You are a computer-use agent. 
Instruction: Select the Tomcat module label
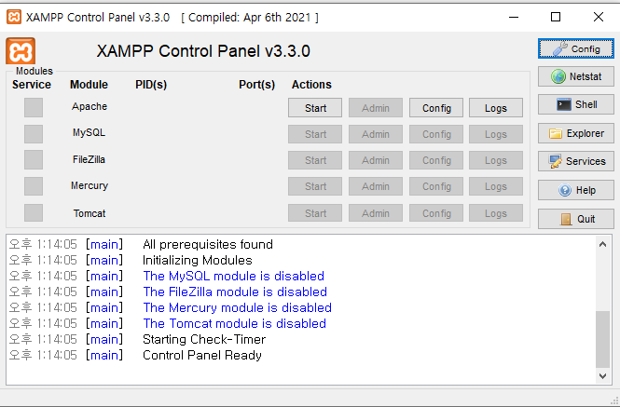coord(90,214)
